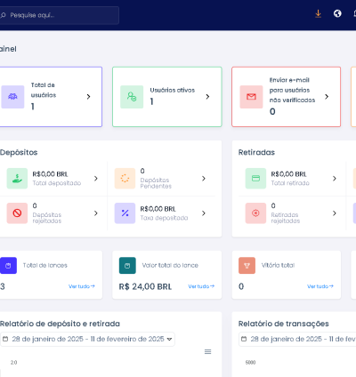Open Taxa depositada chevron arrow

point(204,213)
